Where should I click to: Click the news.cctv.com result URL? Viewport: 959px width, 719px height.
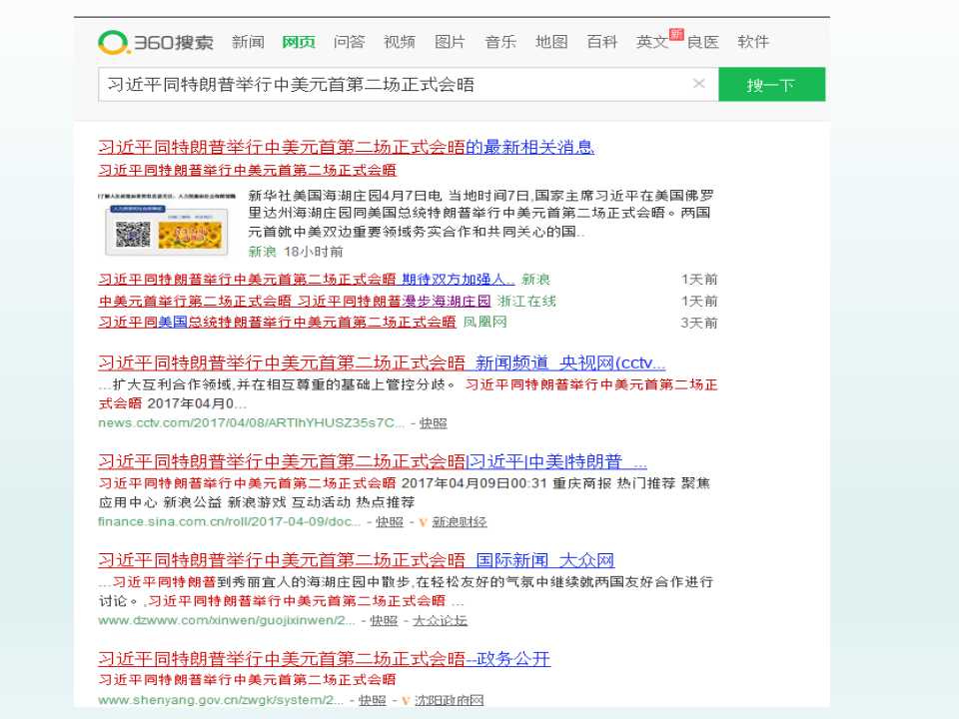tap(251, 423)
